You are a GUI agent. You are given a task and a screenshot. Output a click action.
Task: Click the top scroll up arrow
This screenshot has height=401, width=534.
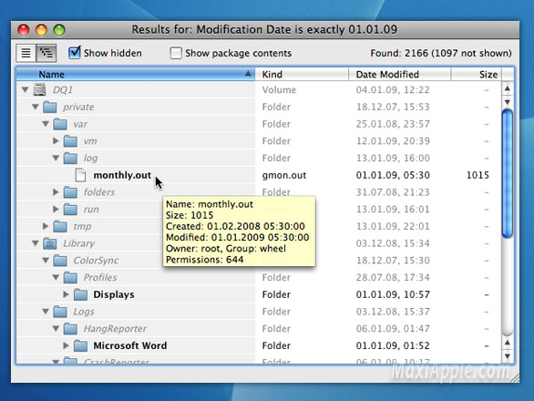[x=508, y=88]
